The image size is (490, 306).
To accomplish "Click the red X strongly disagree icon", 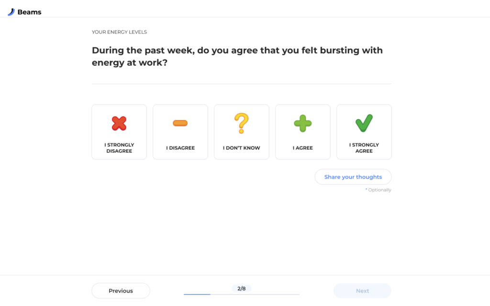I will 119,123.
